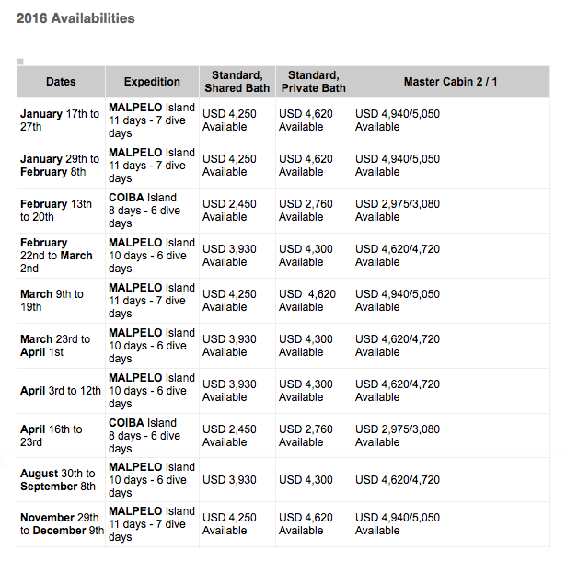Select the Expedition column header
This screenshot has width=566, height=561.
tap(152, 82)
